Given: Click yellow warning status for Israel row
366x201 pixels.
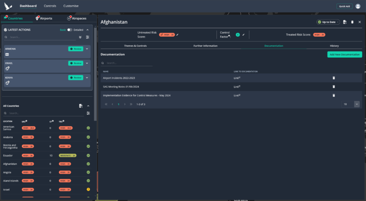Looking at the screenshot, I should 88,190.
